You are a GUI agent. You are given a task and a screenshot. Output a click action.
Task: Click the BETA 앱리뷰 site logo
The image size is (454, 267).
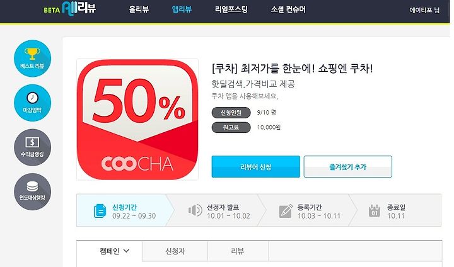(x=70, y=9)
